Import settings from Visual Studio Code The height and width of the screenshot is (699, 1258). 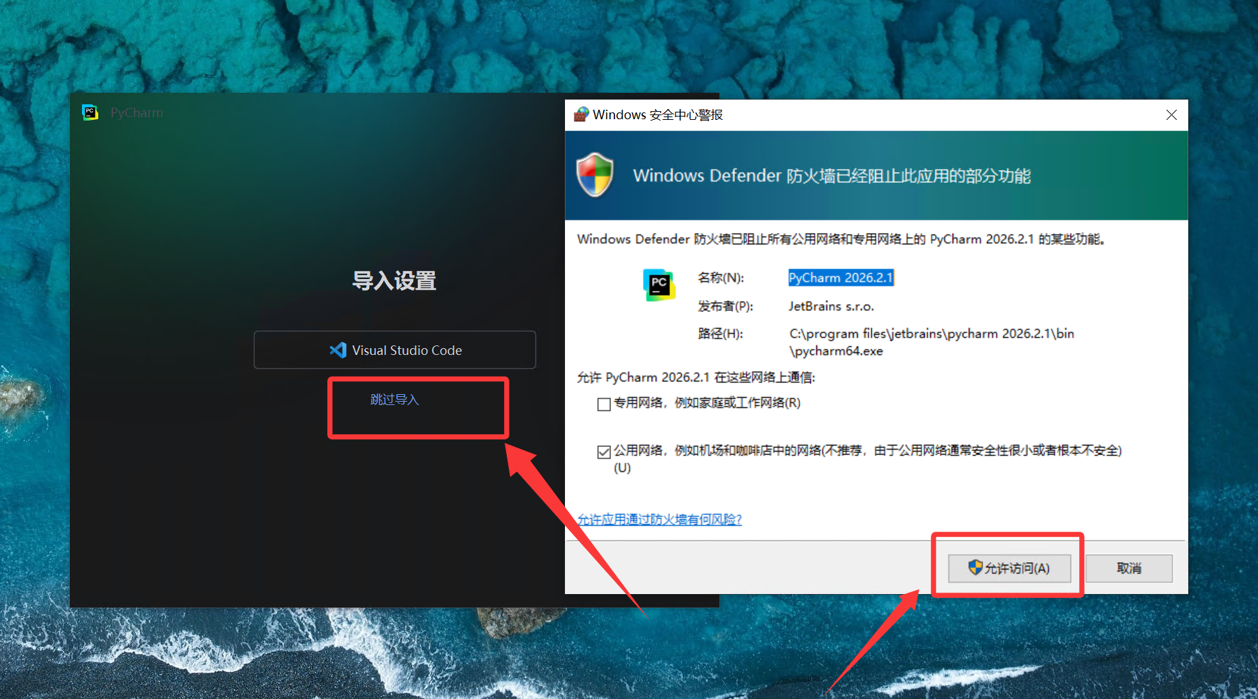(x=395, y=350)
